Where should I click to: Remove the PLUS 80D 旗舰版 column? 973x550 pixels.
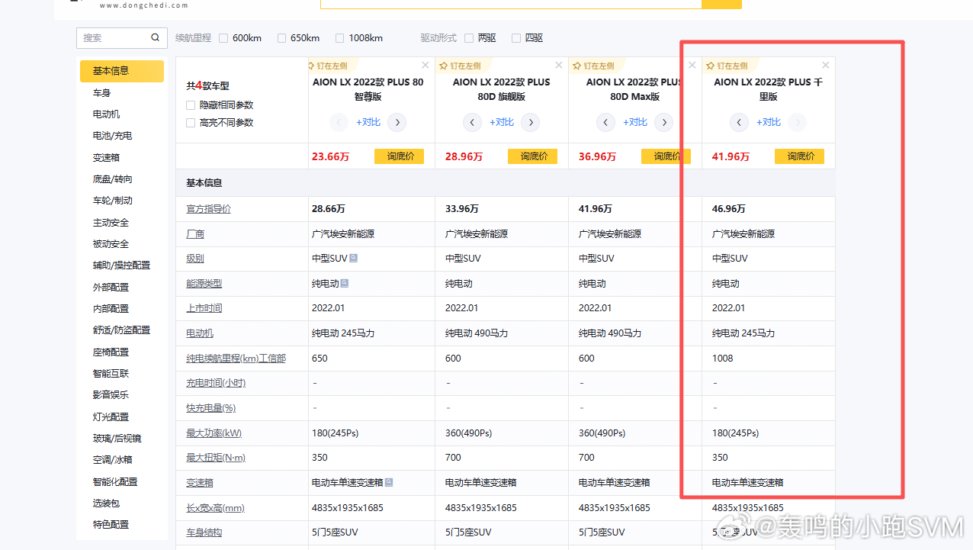point(559,66)
